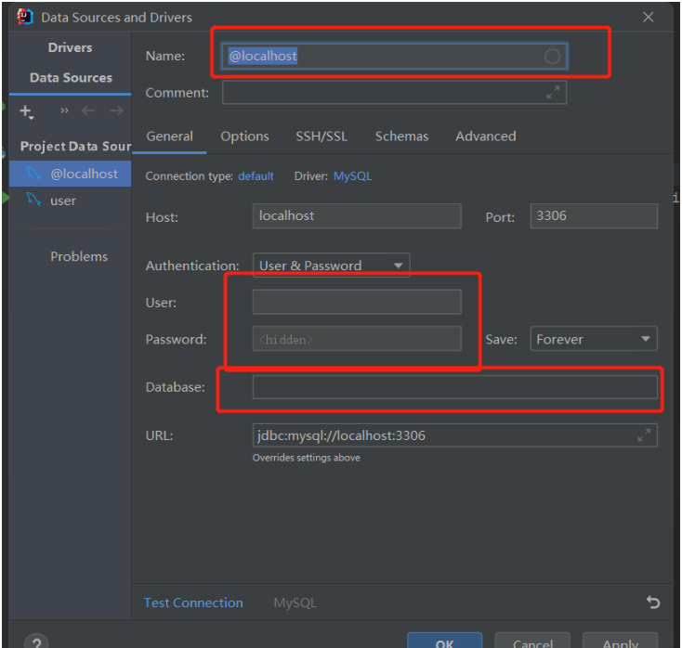Click the MySQL icon next to user

33,201
